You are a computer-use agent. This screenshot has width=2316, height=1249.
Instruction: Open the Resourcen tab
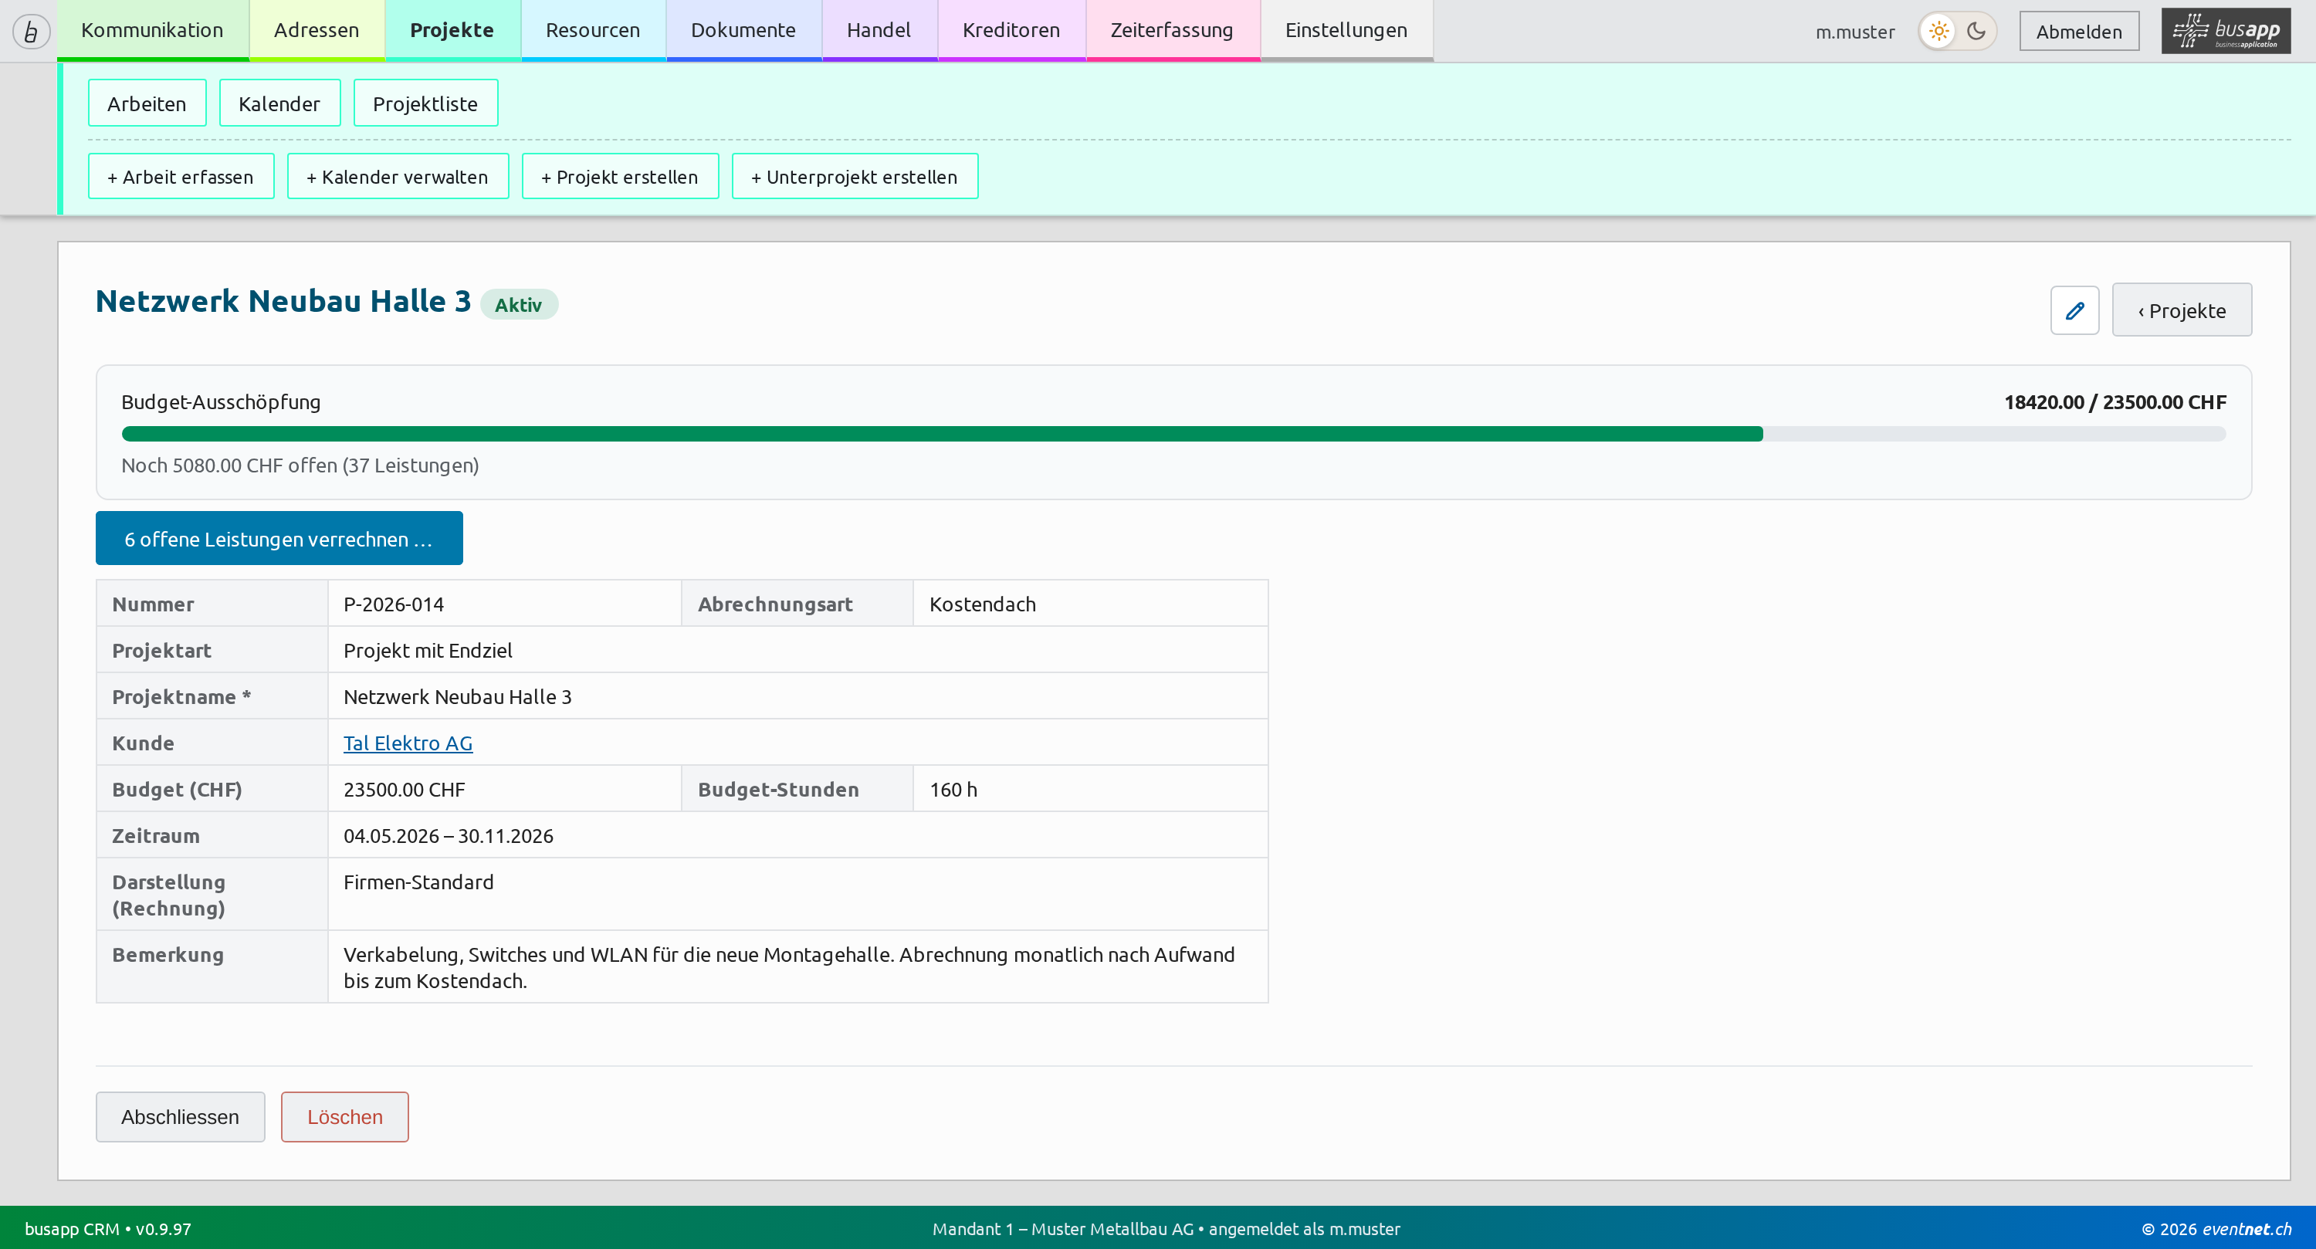[592, 29]
